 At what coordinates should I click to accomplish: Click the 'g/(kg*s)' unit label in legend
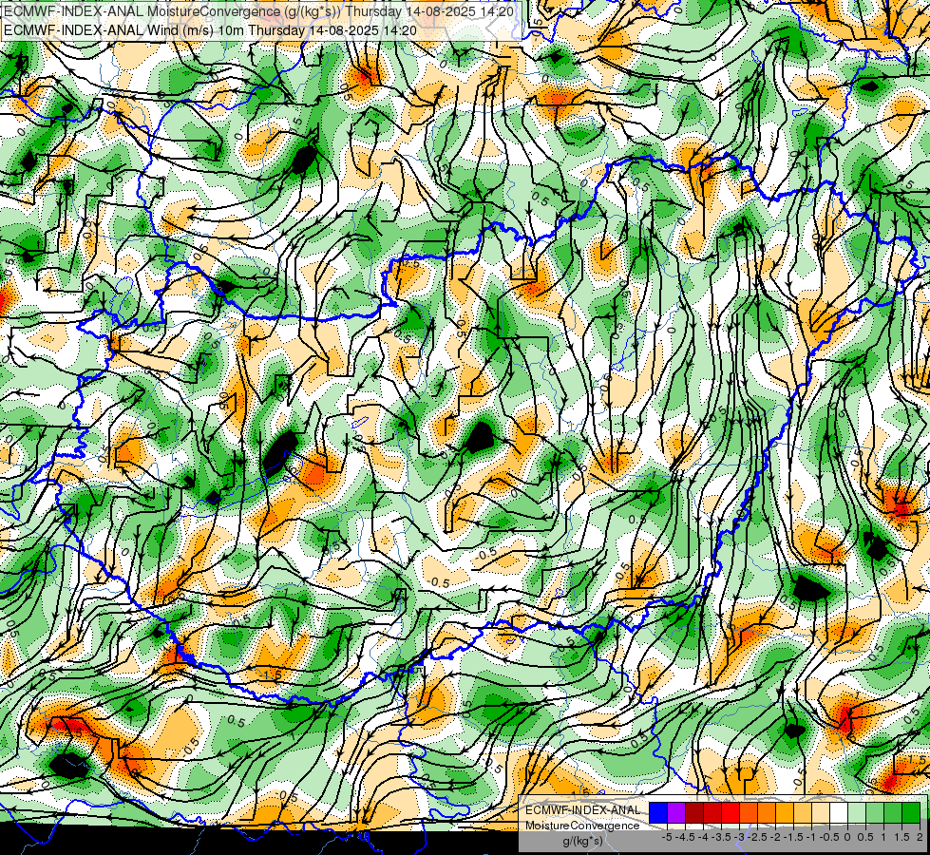click(x=582, y=841)
